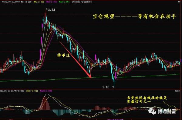The image size is (182, 120).
Task: Click the yellow MA2: 2.365 value
Action: 39,2
